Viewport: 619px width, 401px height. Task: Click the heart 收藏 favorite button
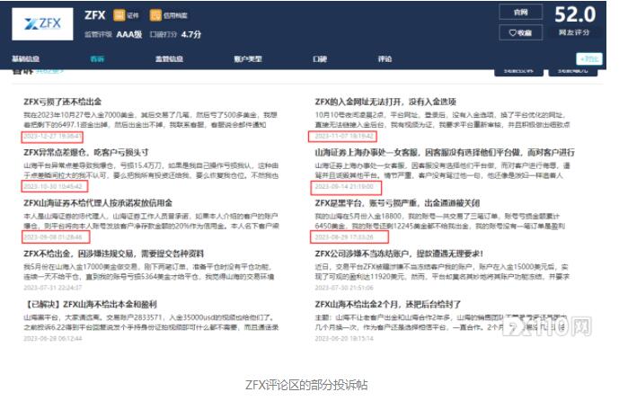click(521, 32)
